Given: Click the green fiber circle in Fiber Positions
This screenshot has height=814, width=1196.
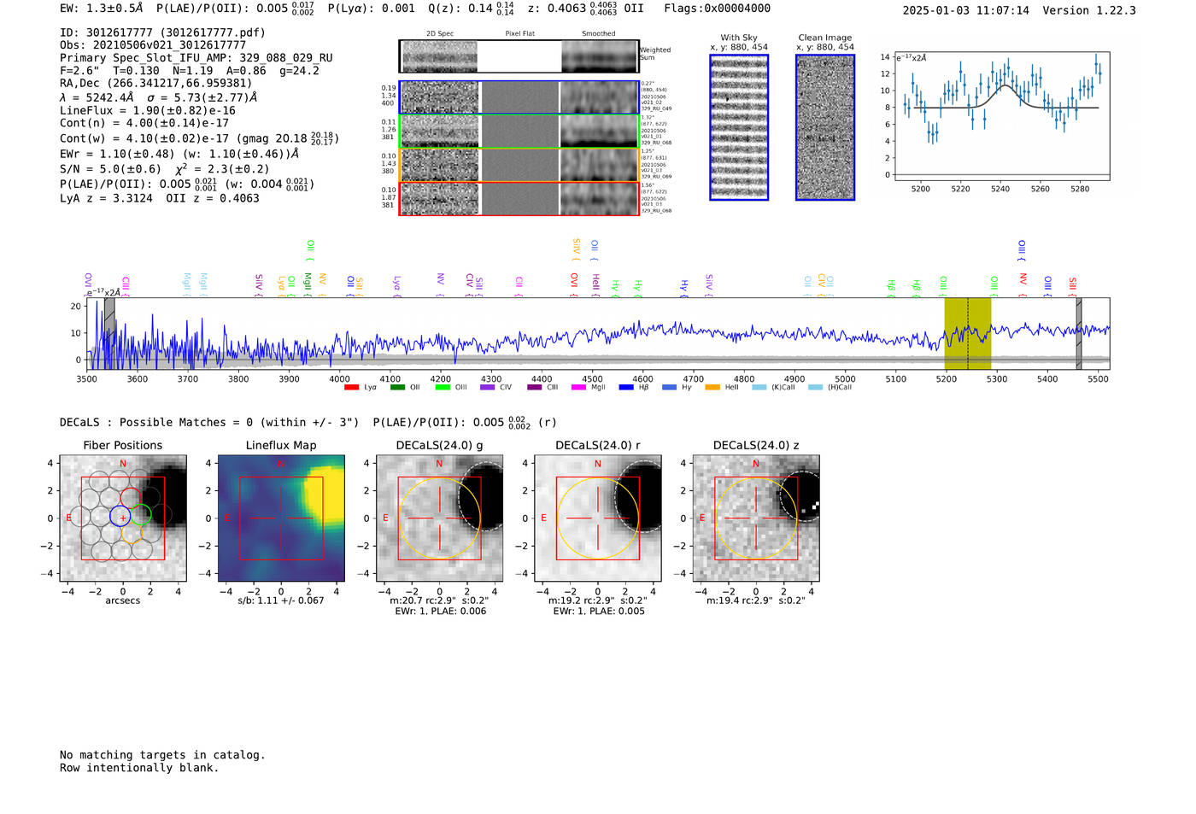Looking at the screenshot, I should (141, 515).
